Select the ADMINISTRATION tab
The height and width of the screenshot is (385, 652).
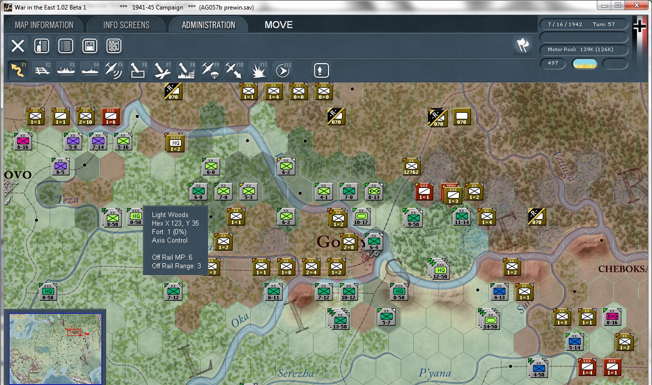(208, 25)
